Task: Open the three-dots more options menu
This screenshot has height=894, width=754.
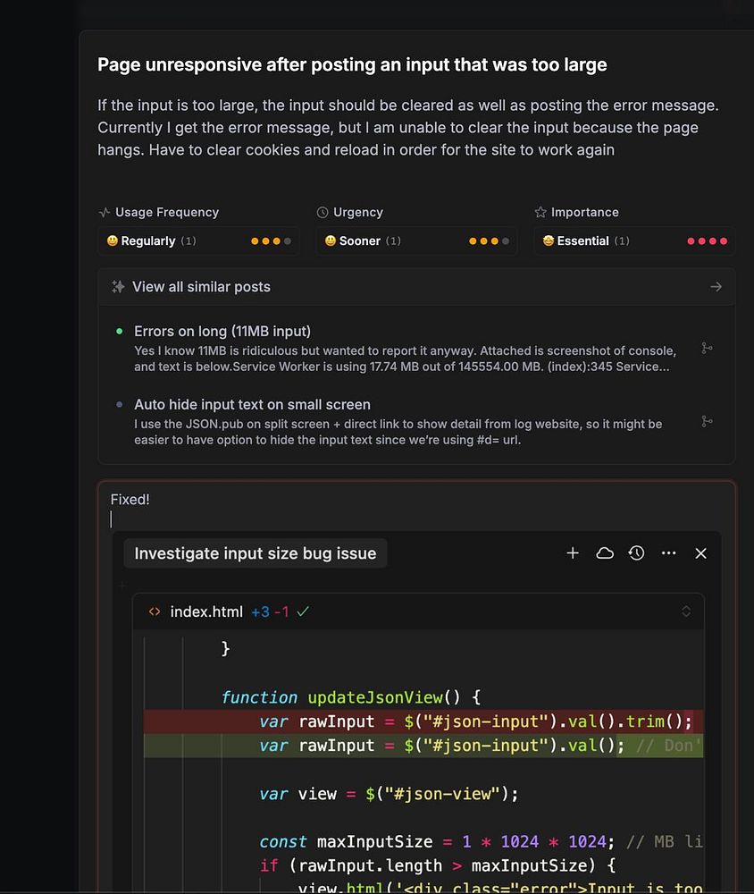Action: click(x=668, y=553)
